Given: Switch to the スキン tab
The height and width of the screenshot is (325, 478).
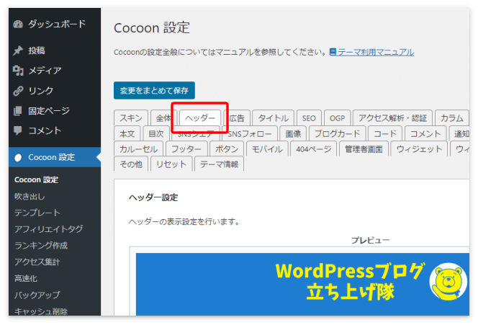Looking at the screenshot, I should click(131, 117).
